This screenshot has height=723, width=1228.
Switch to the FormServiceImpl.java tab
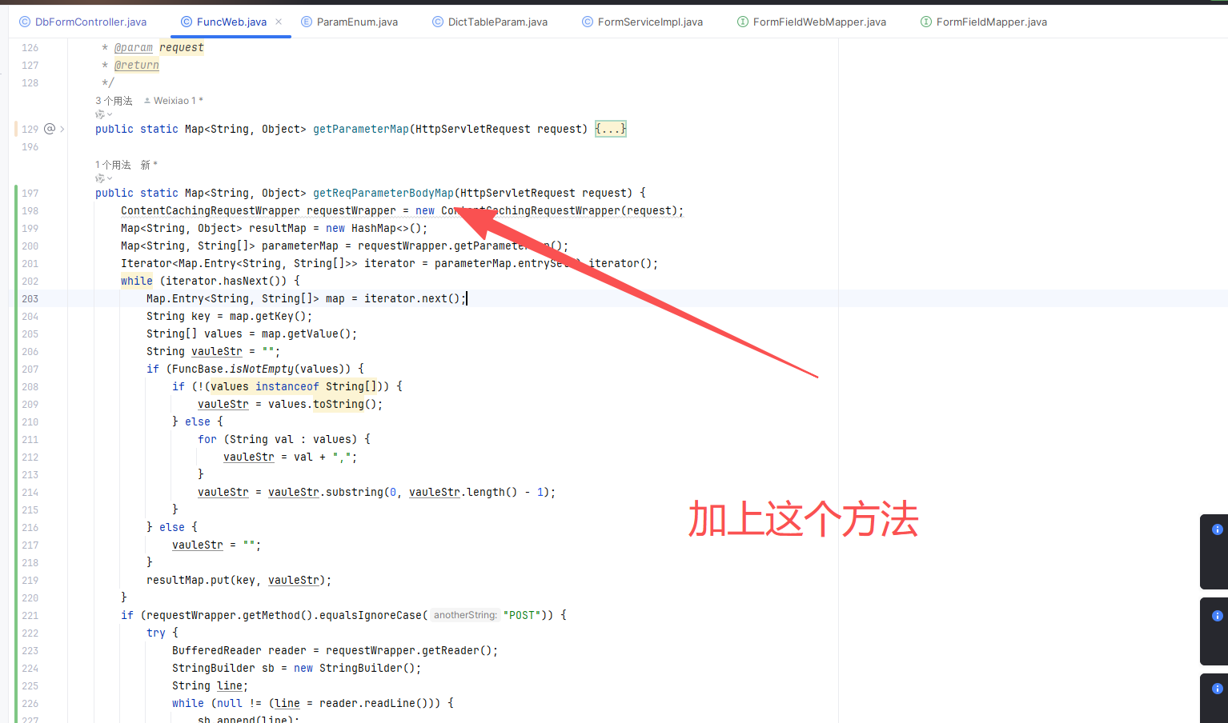[x=650, y=22]
